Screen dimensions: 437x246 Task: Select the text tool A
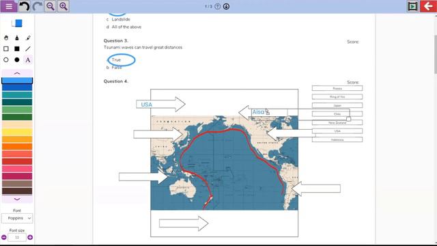click(28, 59)
